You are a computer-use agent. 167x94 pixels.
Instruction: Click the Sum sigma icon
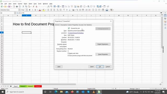click(x=20, y=13)
